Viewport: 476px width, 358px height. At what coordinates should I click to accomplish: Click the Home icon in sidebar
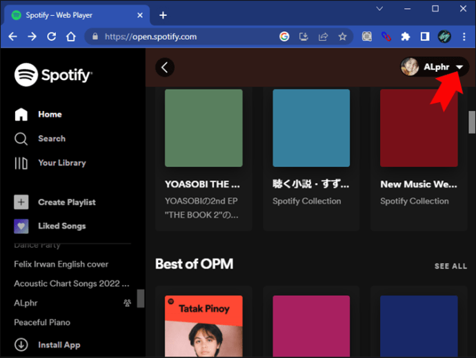coord(21,115)
